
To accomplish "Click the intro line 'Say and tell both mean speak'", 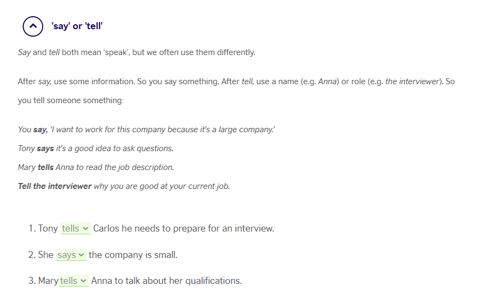I will pos(137,52).
